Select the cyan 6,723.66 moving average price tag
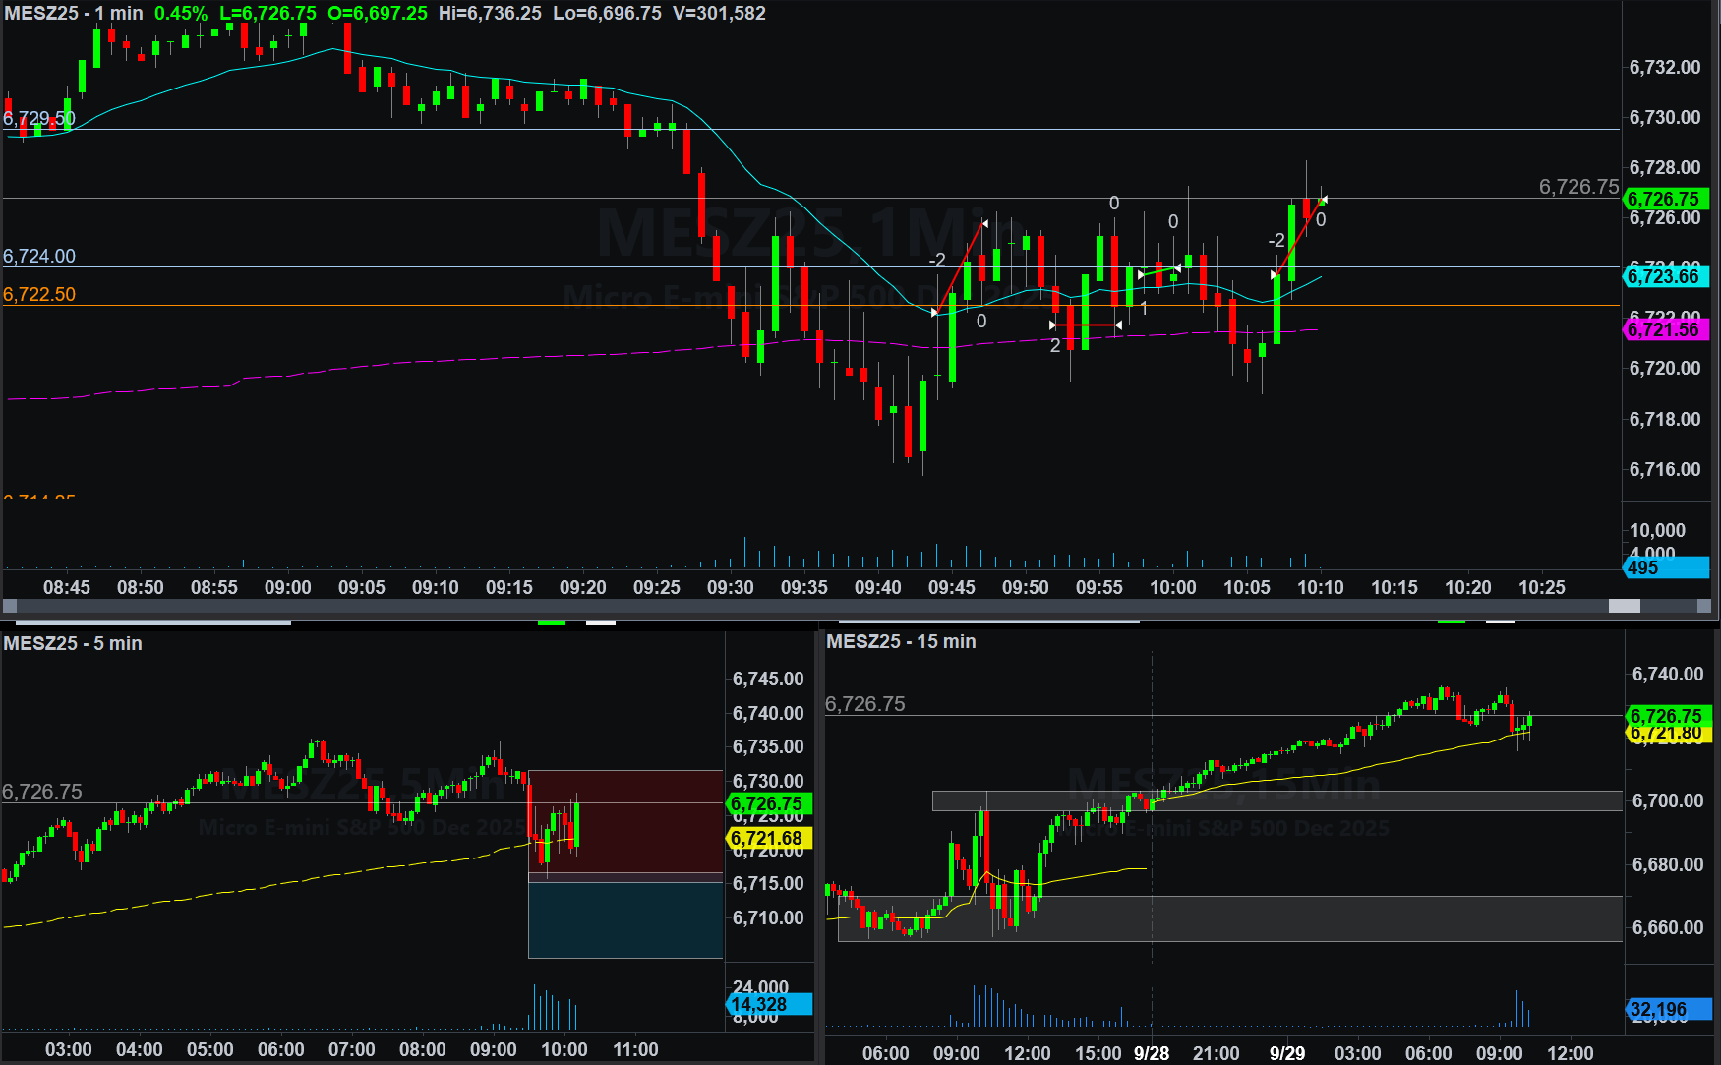Image resolution: width=1721 pixels, height=1065 pixels. [1666, 276]
